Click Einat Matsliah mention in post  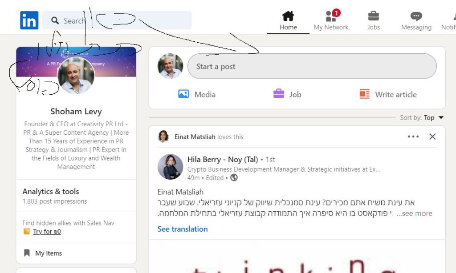[x=180, y=192]
